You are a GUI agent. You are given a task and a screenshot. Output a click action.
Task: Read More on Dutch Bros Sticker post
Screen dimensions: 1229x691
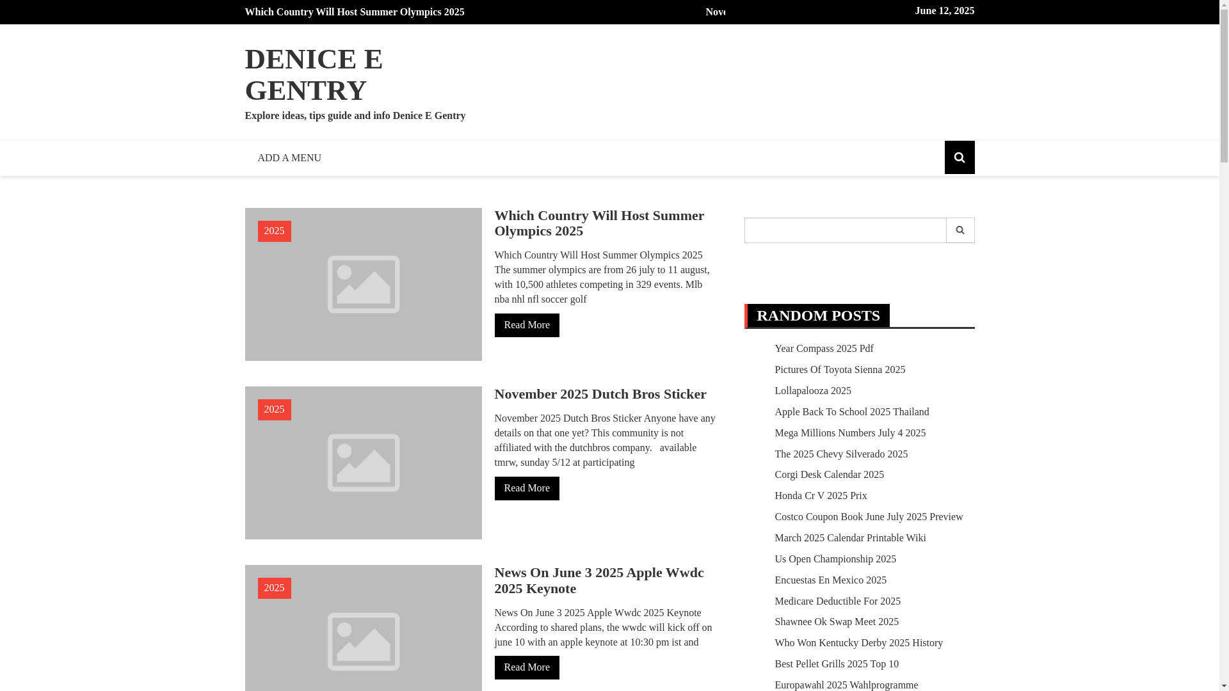click(527, 488)
